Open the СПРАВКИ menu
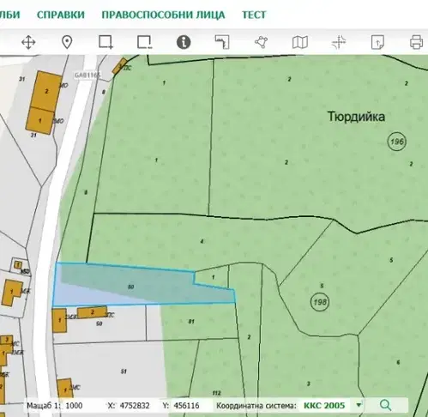Viewport: 428px width, 417px height. [x=61, y=15]
